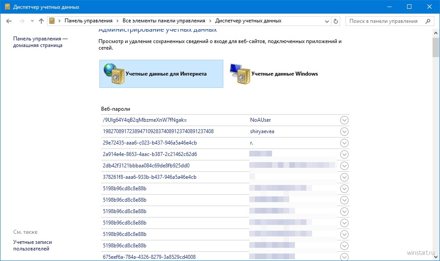Viewport: 440px width, 261px height.
Task: Click the Диспетчер учетных данных breadcrumb
Action: point(248,21)
